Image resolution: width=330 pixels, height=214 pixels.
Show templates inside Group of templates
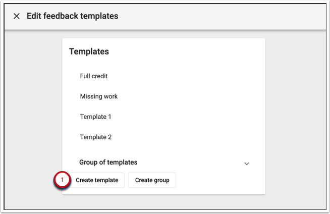[247, 164]
